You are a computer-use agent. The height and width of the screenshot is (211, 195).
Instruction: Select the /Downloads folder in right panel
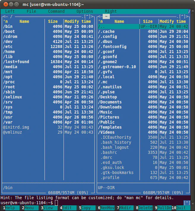click(110, 107)
